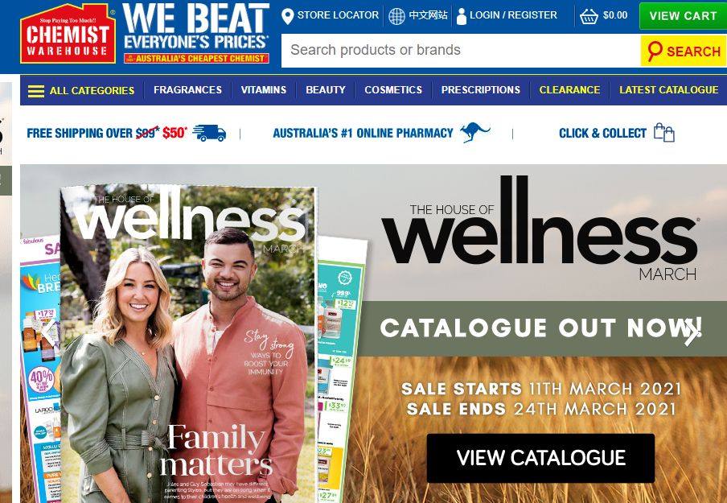Click the green View Cart button
Screen dimensions: 727x503
point(683,16)
